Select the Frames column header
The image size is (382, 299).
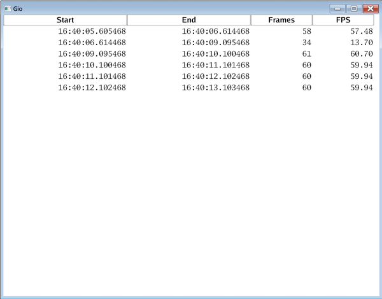(x=281, y=20)
